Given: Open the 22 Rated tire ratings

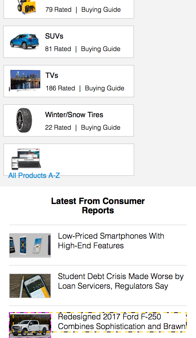Looking at the screenshot, I should point(58,128).
